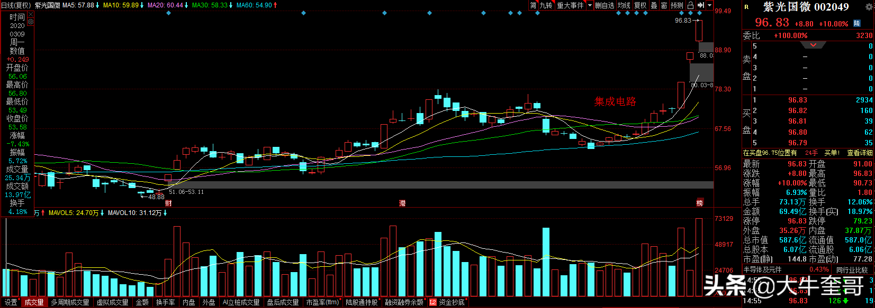The image size is (875, 308).
Task: Click the L2 资金抄底 indicator tab
Action: [447, 302]
